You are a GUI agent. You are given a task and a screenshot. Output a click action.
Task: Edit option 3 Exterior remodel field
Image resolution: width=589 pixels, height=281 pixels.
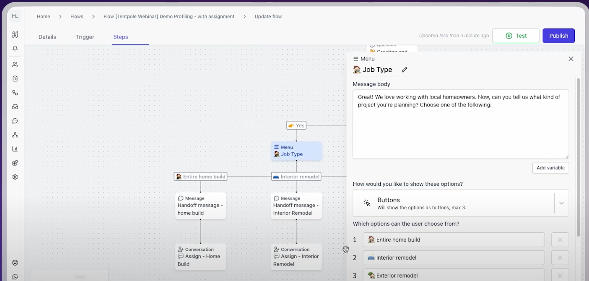point(454,276)
